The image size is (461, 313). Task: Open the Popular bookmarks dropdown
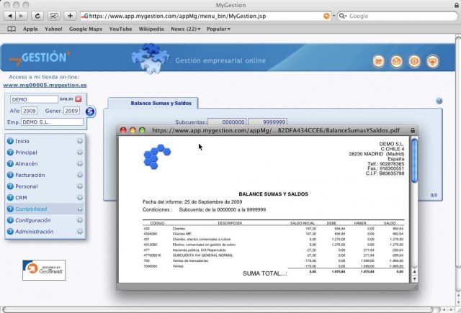click(218, 29)
